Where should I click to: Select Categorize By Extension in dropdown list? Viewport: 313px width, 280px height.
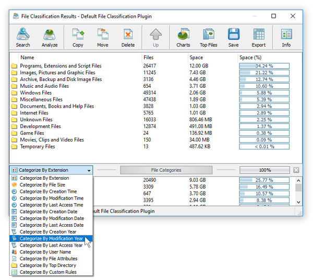tap(51, 178)
